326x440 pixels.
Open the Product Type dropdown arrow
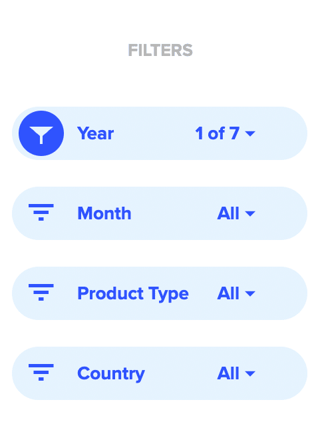(250, 293)
